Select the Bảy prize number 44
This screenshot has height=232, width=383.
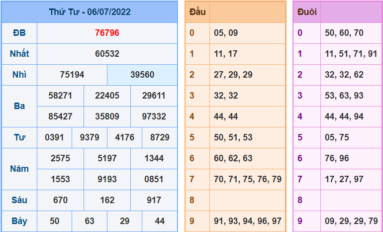click(x=160, y=221)
